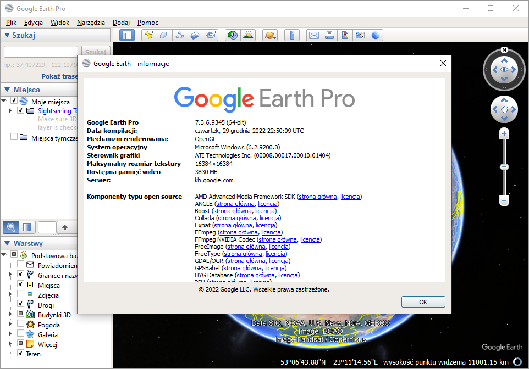Click the N north compass marker

(x=504, y=50)
